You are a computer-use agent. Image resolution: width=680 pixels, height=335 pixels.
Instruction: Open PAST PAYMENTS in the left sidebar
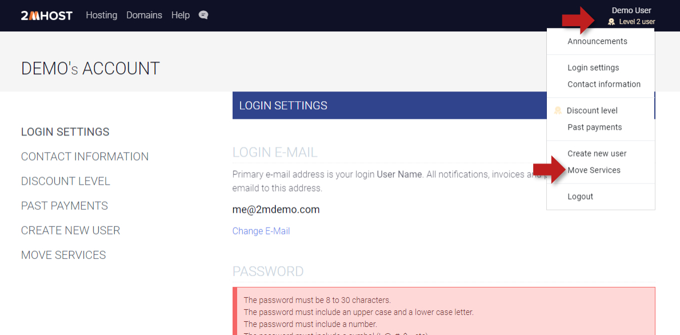tap(65, 206)
